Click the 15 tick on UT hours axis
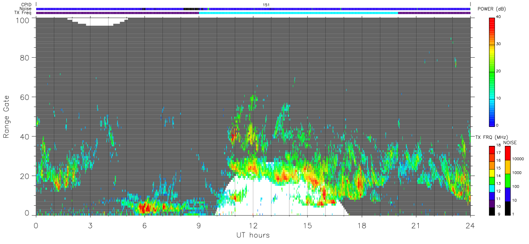 [x=307, y=225]
